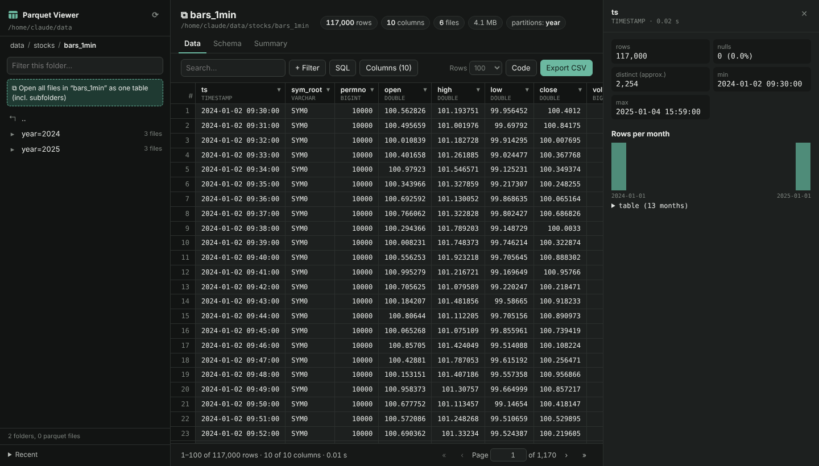Viewport: 819px width, 466px height.
Task: Click the 117,000 rows badge
Action: (349, 23)
